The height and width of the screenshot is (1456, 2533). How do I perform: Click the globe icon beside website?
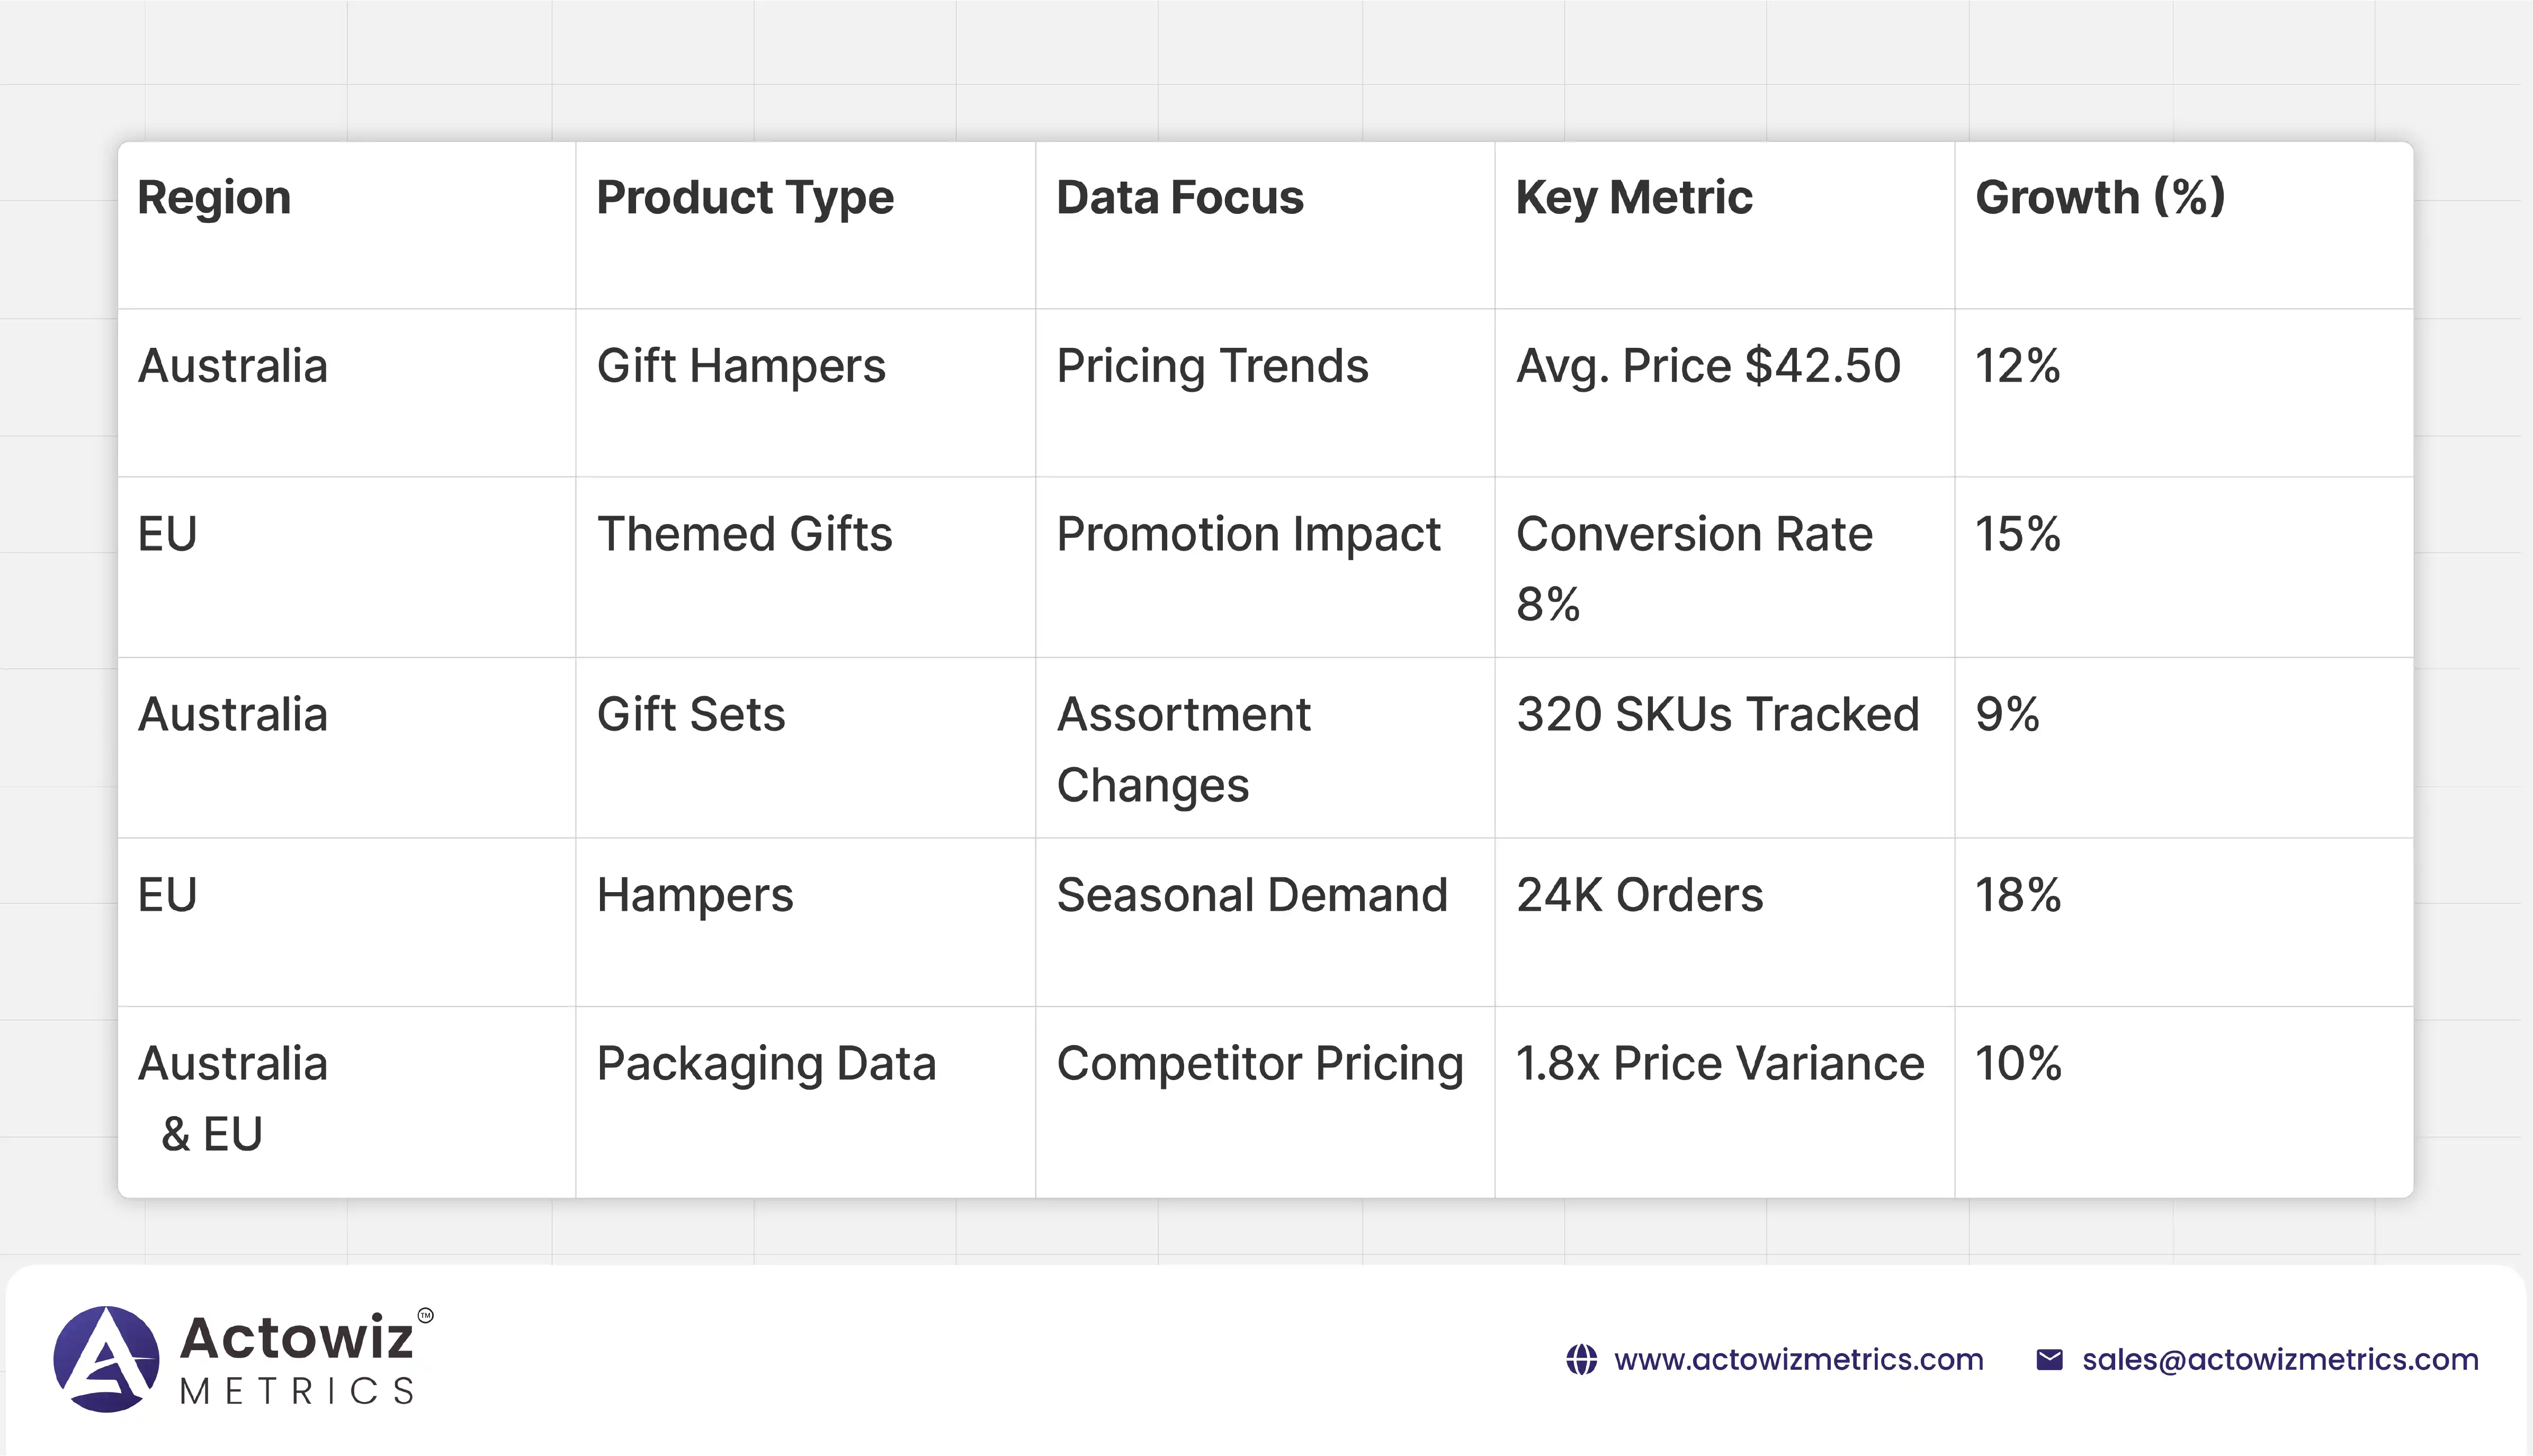pyautogui.click(x=1581, y=1360)
